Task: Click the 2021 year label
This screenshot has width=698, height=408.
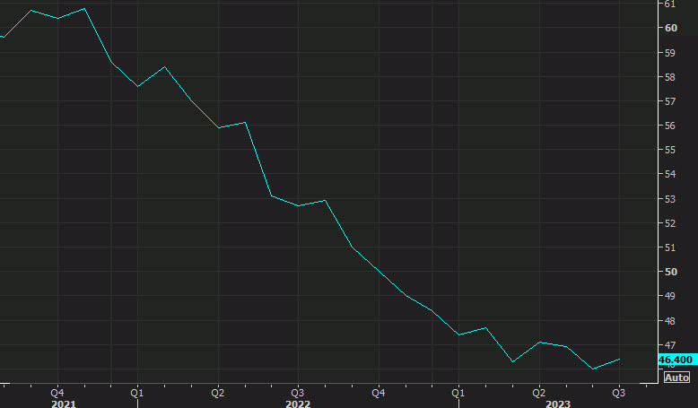Action: coord(63,404)
